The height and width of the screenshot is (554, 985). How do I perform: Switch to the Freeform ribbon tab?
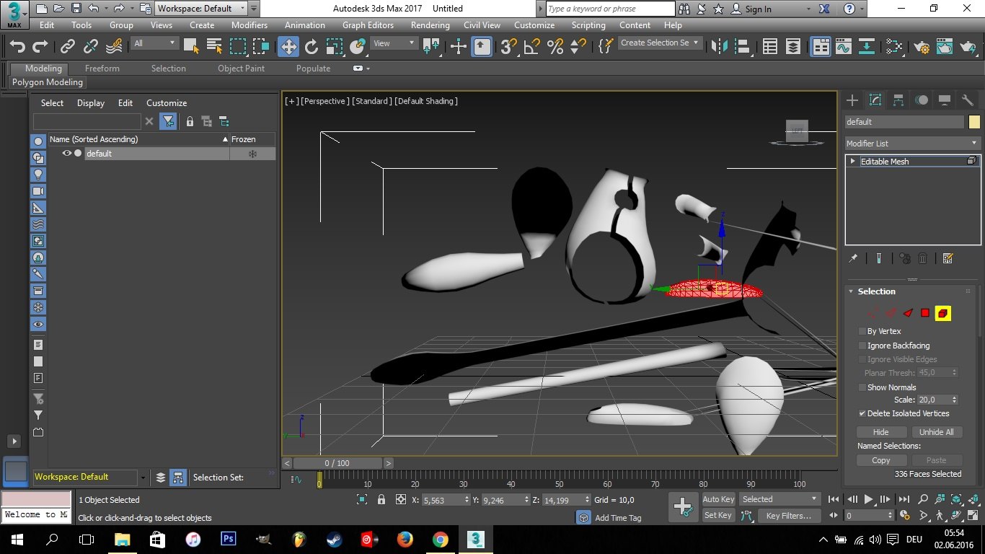pyautogui.click(x=102, y=69)
